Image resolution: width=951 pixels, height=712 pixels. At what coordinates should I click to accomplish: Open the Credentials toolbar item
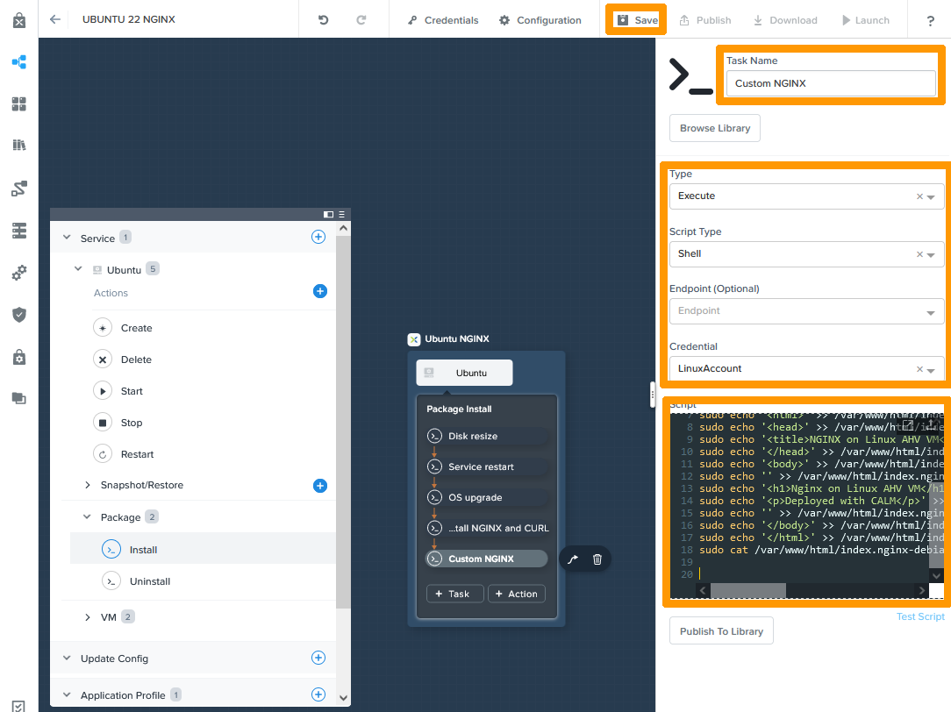click(443, 20)
